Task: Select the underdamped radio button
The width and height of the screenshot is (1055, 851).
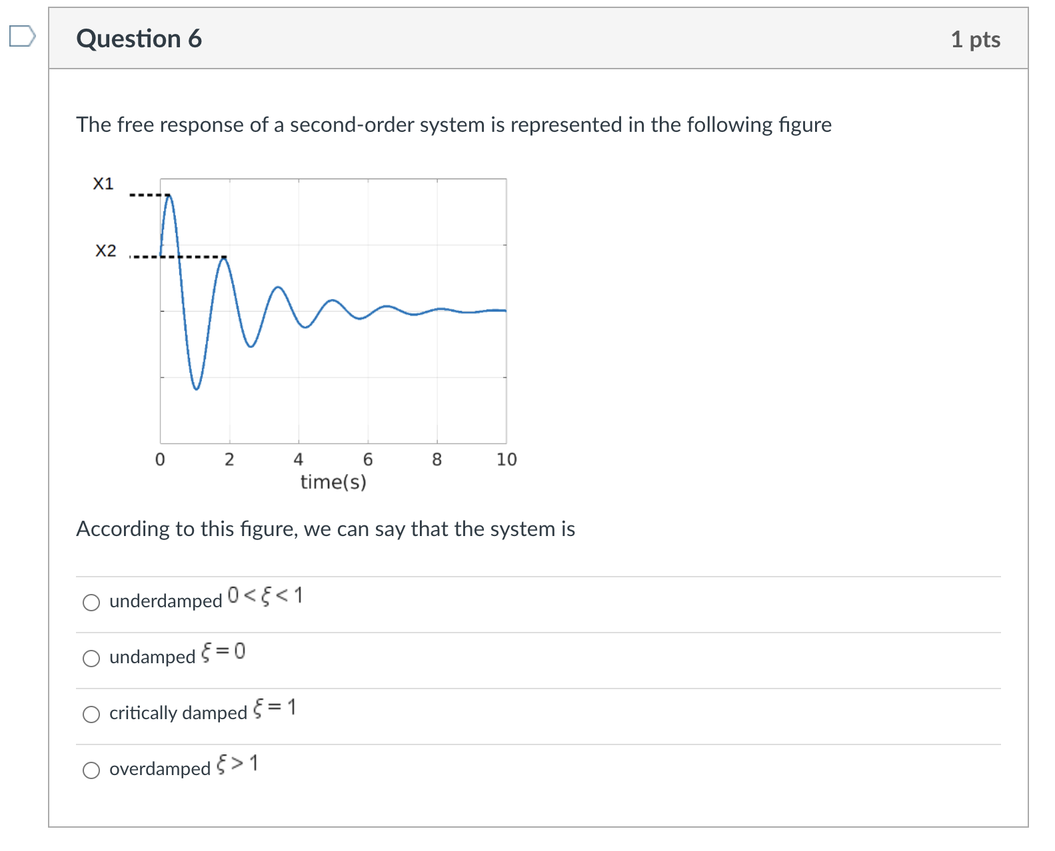Action: (91, 603)
